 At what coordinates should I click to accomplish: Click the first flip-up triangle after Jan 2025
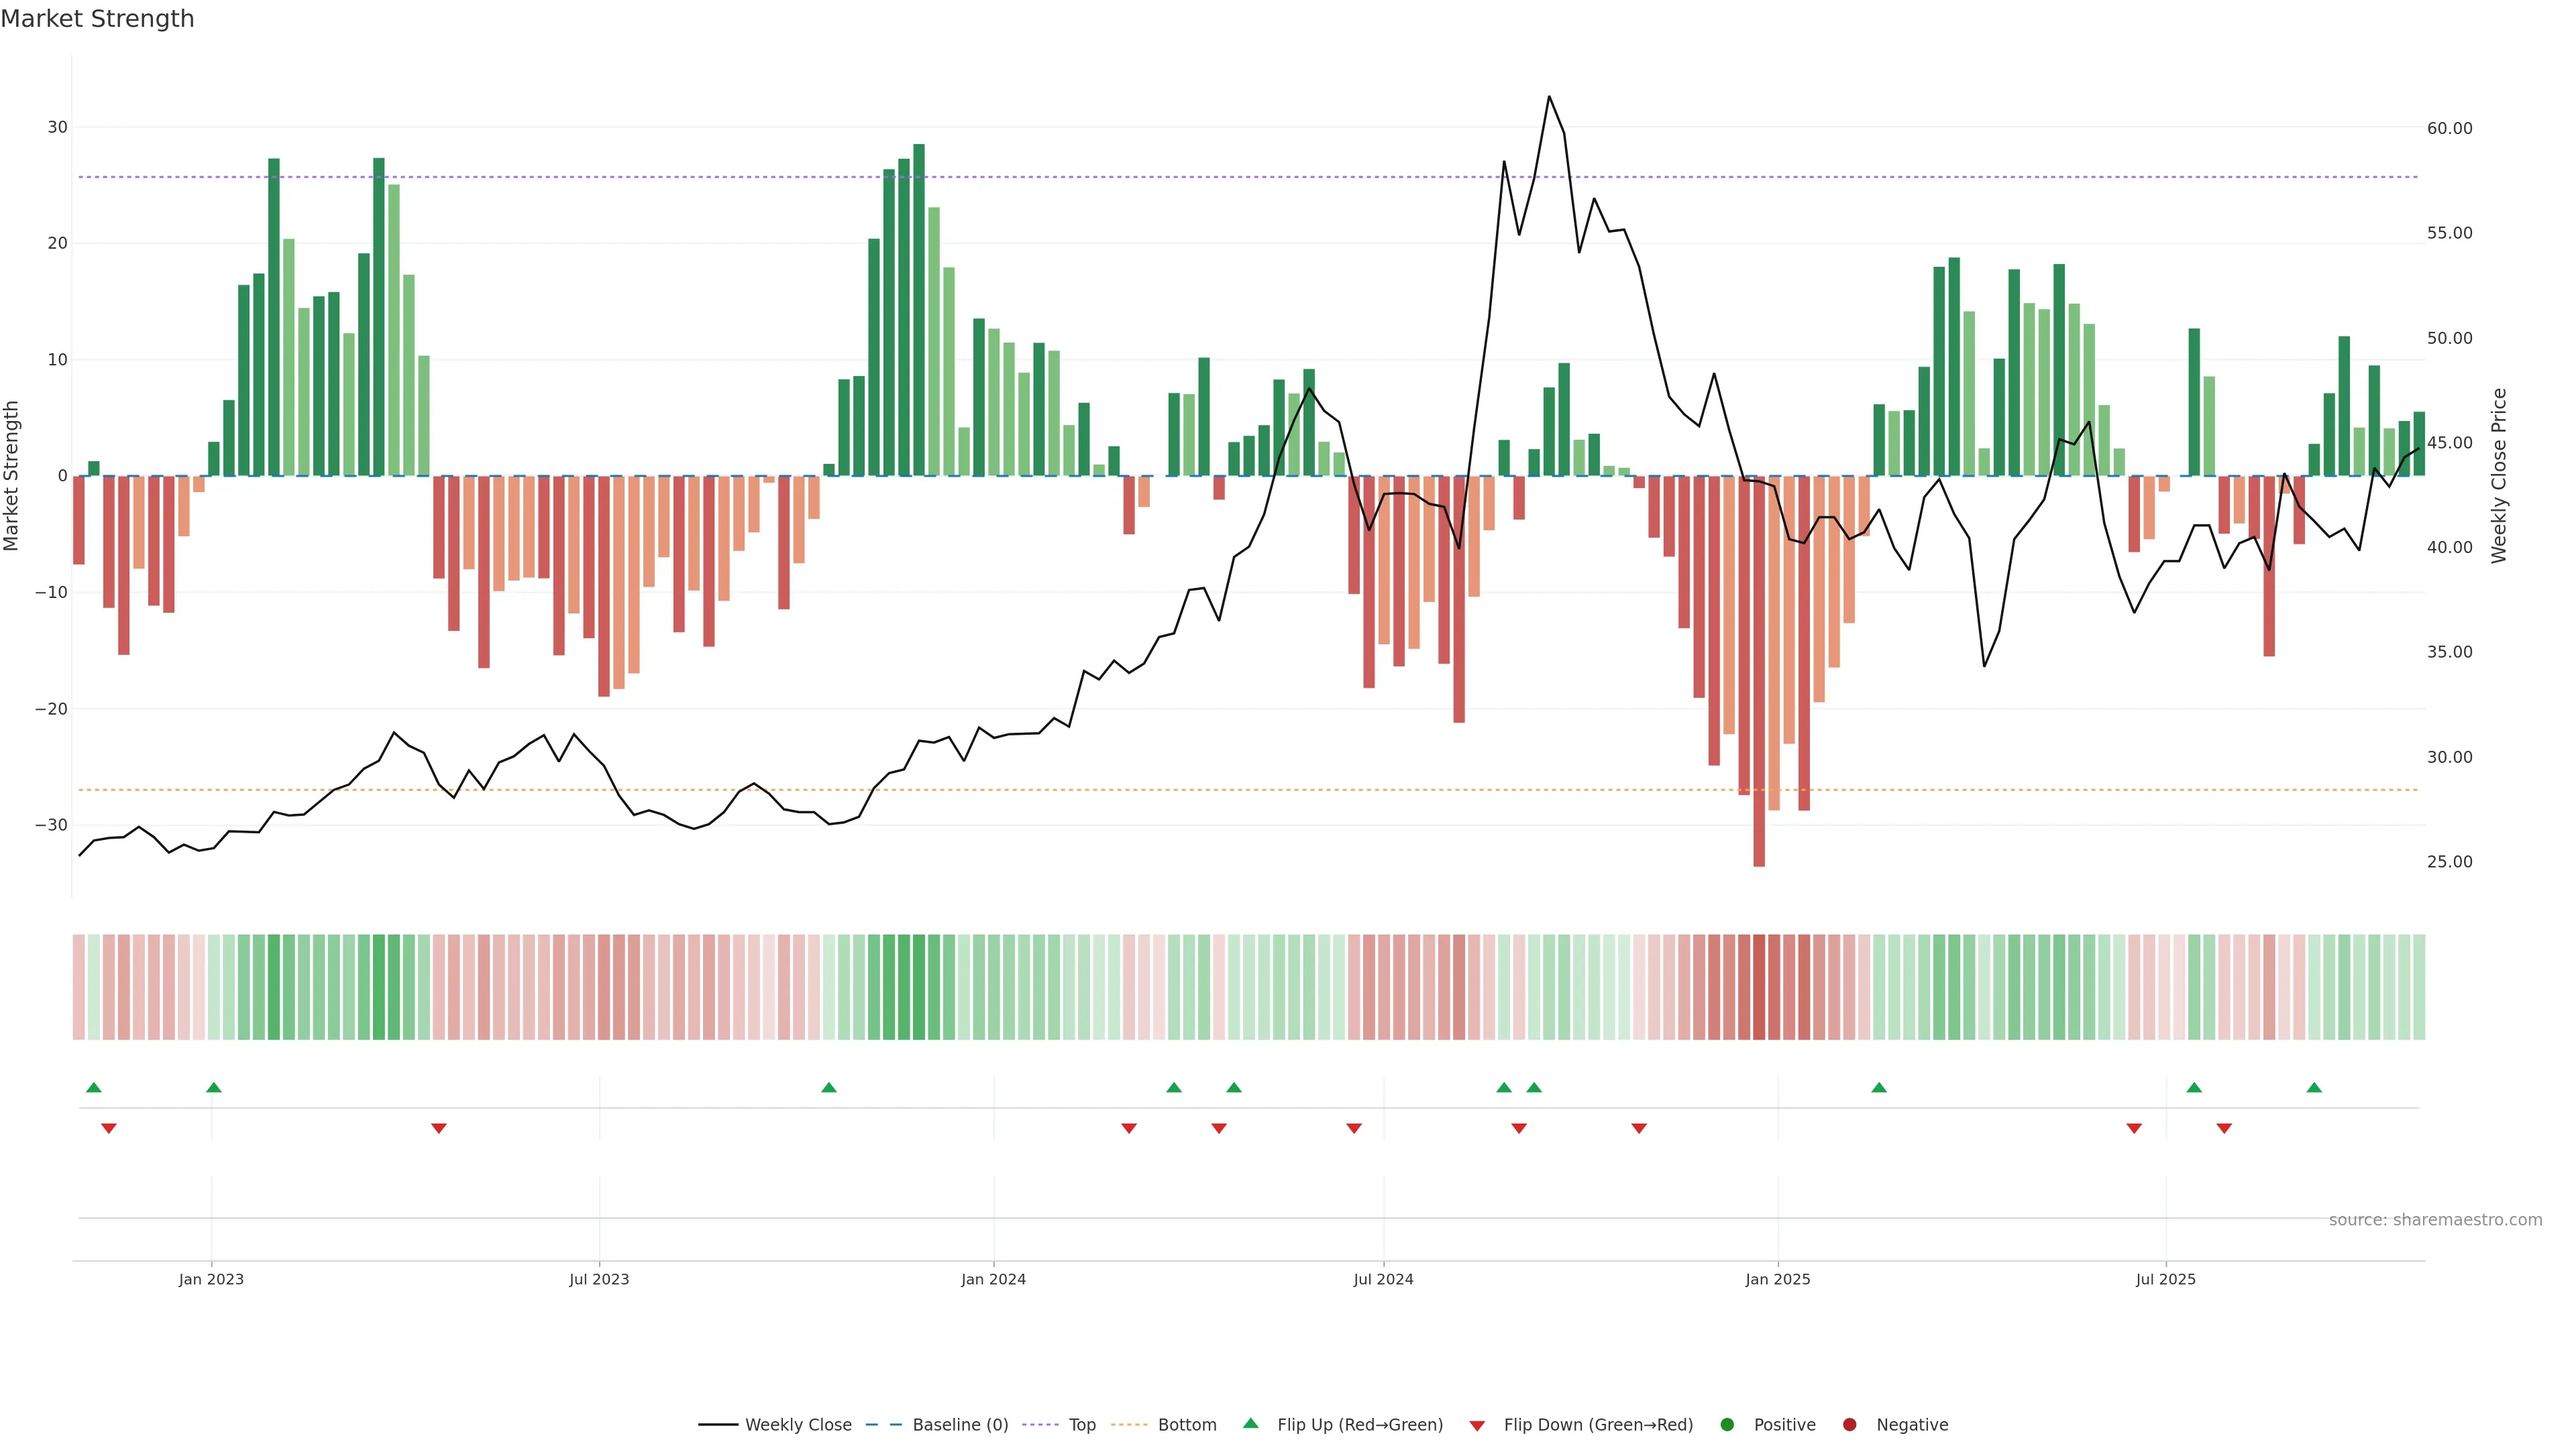click(1879, 1087)
